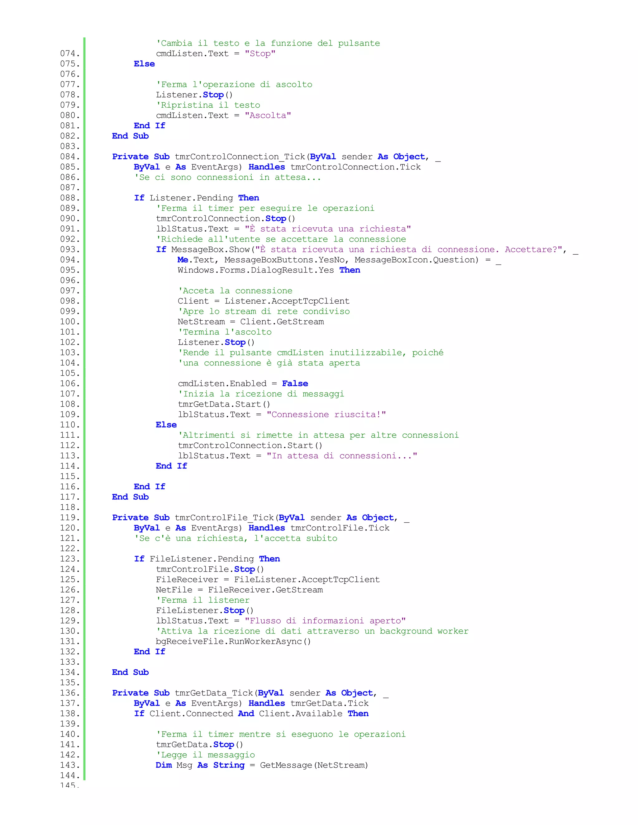Viewport: 638px width, 825px height.
Task: Click MessageBoxIcon.Question on line 094
Action: [416, 260]
